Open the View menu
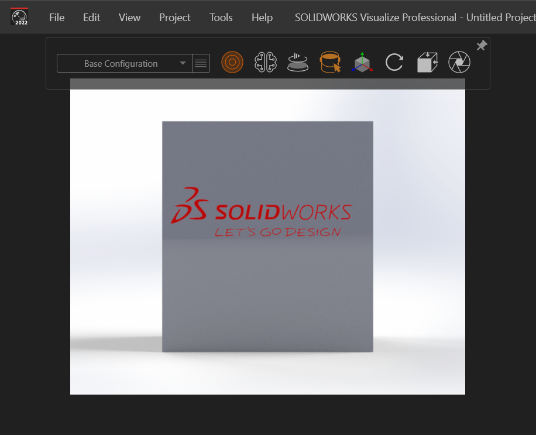The height and width of the screenshot is (435, 536). click(x=129, y=18)
